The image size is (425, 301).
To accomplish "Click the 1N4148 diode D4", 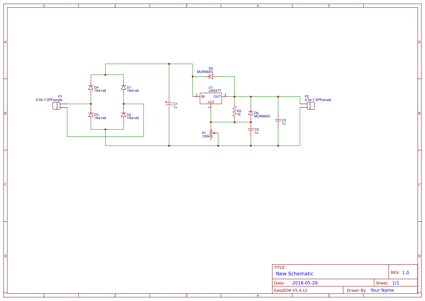I will 91,88.
